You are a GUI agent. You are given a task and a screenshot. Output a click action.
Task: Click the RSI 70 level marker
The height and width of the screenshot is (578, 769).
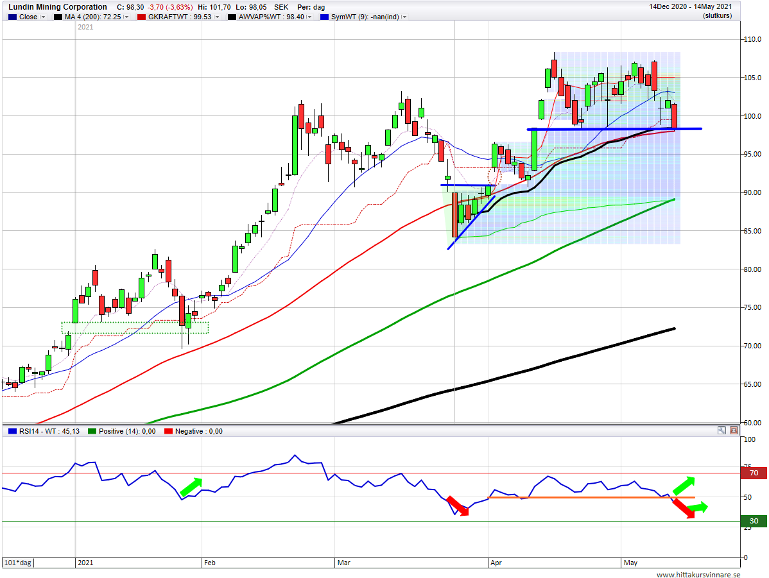click(x=754, y=473)
